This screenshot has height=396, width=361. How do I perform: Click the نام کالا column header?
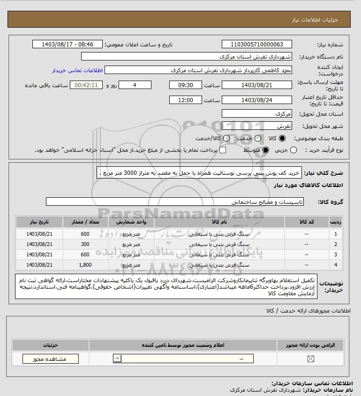click(219, 222)
